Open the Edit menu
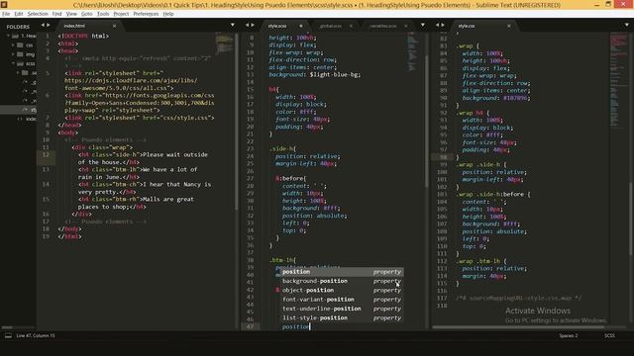Screen dimensions: 634x356 point(19,14)
